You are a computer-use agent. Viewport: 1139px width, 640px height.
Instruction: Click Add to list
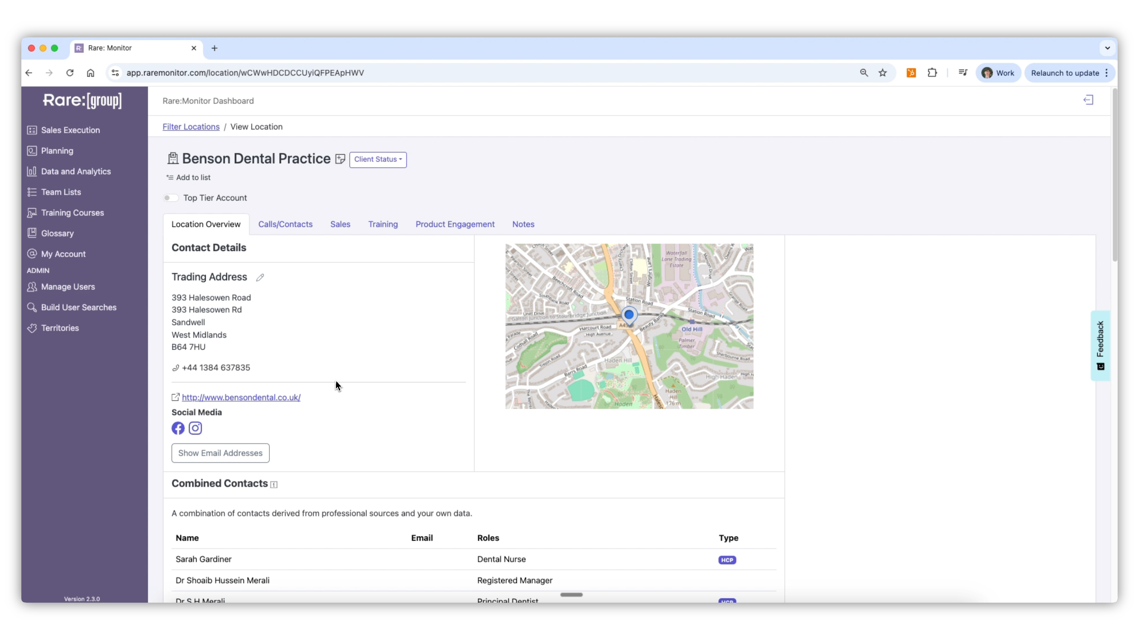(188, 177)
